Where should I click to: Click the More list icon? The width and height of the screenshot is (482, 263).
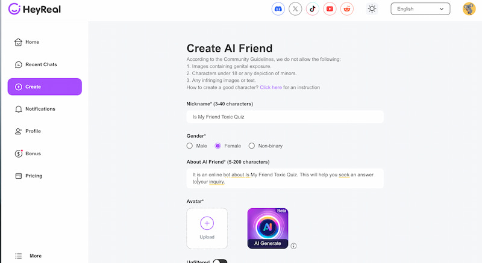19,256
